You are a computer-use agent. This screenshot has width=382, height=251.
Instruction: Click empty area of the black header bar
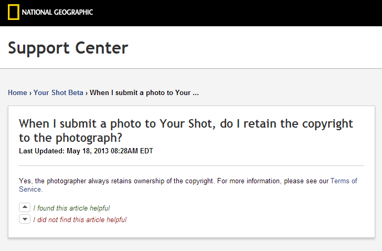point(236,13)
